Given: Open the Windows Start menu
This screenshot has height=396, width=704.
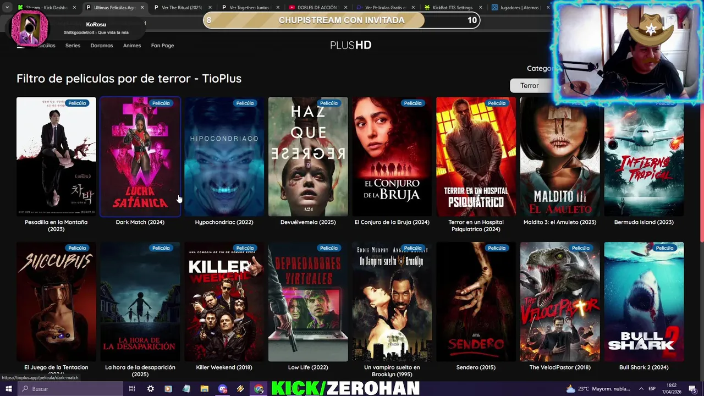Looking at the screenshot, I should pos(8,388).
